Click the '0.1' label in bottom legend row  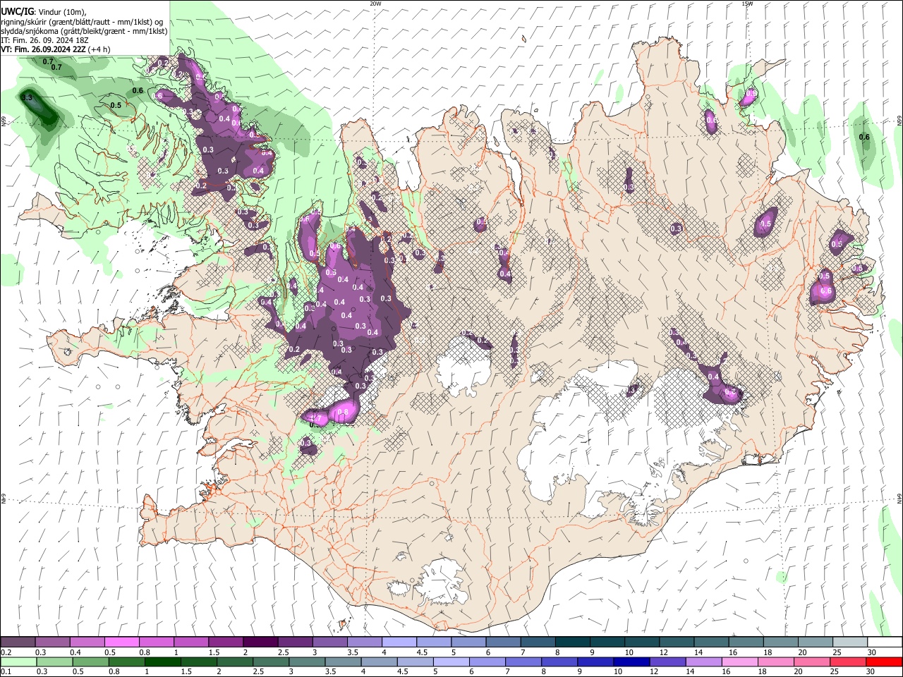(6, 672)
